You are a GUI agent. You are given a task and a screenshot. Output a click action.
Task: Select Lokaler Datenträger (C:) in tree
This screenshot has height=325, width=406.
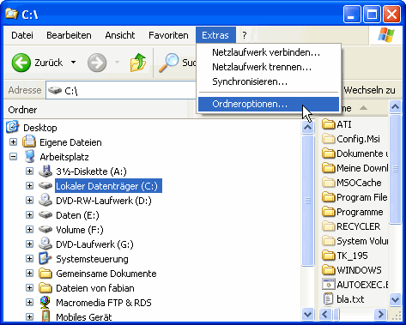[108, 186]
